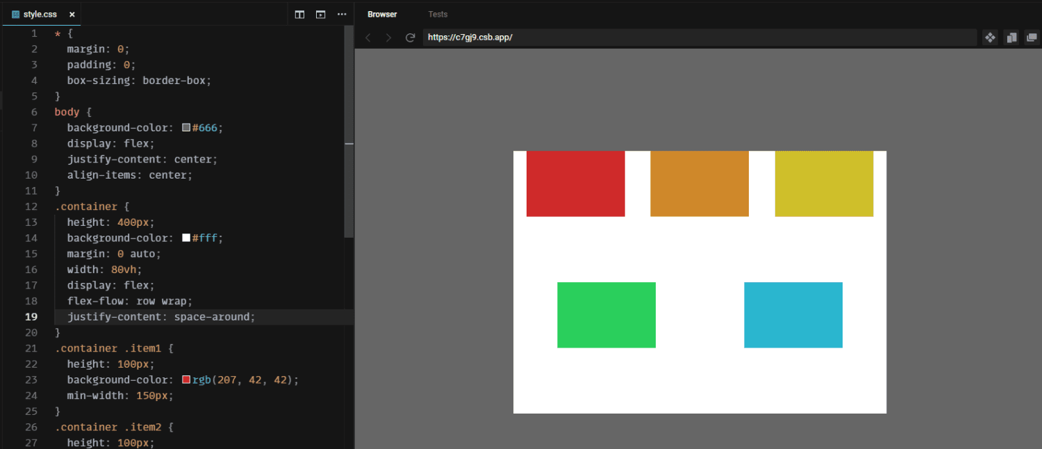
Task: Click the "width: 80vh;" line
Action: point(104,270)
